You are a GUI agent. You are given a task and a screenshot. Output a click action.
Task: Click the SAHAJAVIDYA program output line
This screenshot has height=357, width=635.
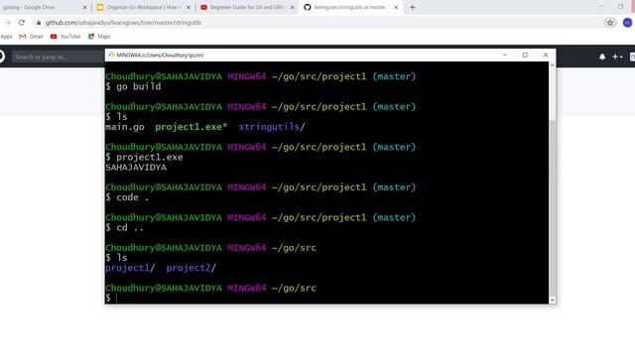[x=136, y=168]
